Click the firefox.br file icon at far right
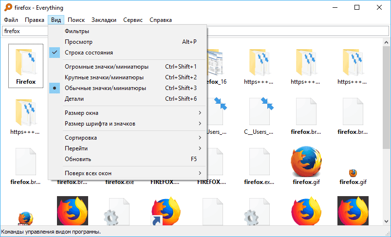The height and width of the screenshot is (237, 391). click(x=353, y=112)
